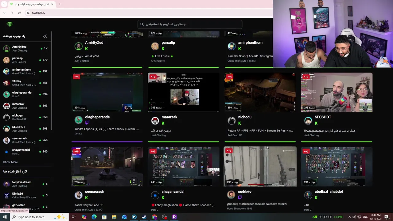This screenshot has height=221, width=393.
Task: Click the TwitchFa green logo
Action: [x=10, y=24]
